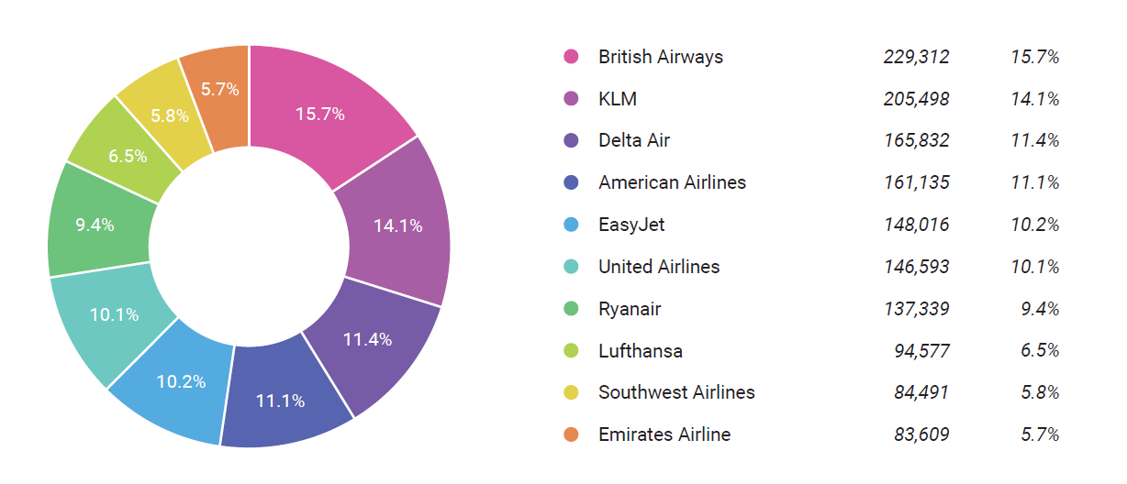Image resolution: width=1127 pixels, height=484 pixels.
Task: Select the Emirates Airline orange legend dot
Action: (571, 434)
